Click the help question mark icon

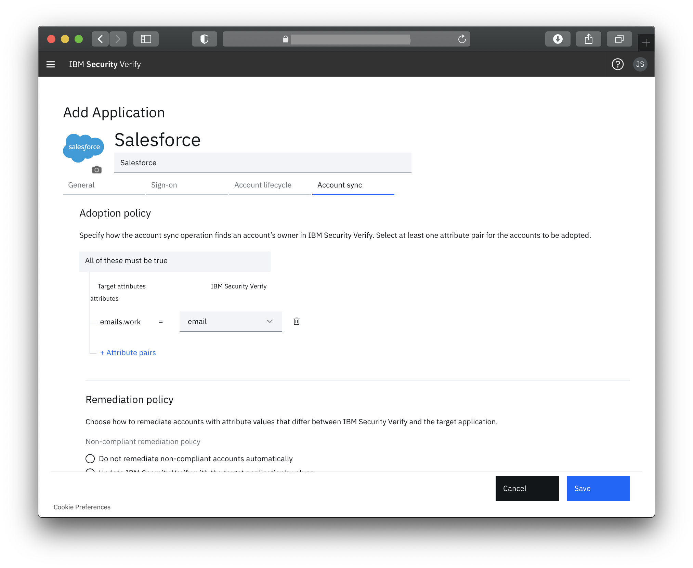click(617, 64)
